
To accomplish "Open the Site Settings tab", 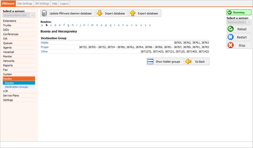I will (x=25, y=4).
